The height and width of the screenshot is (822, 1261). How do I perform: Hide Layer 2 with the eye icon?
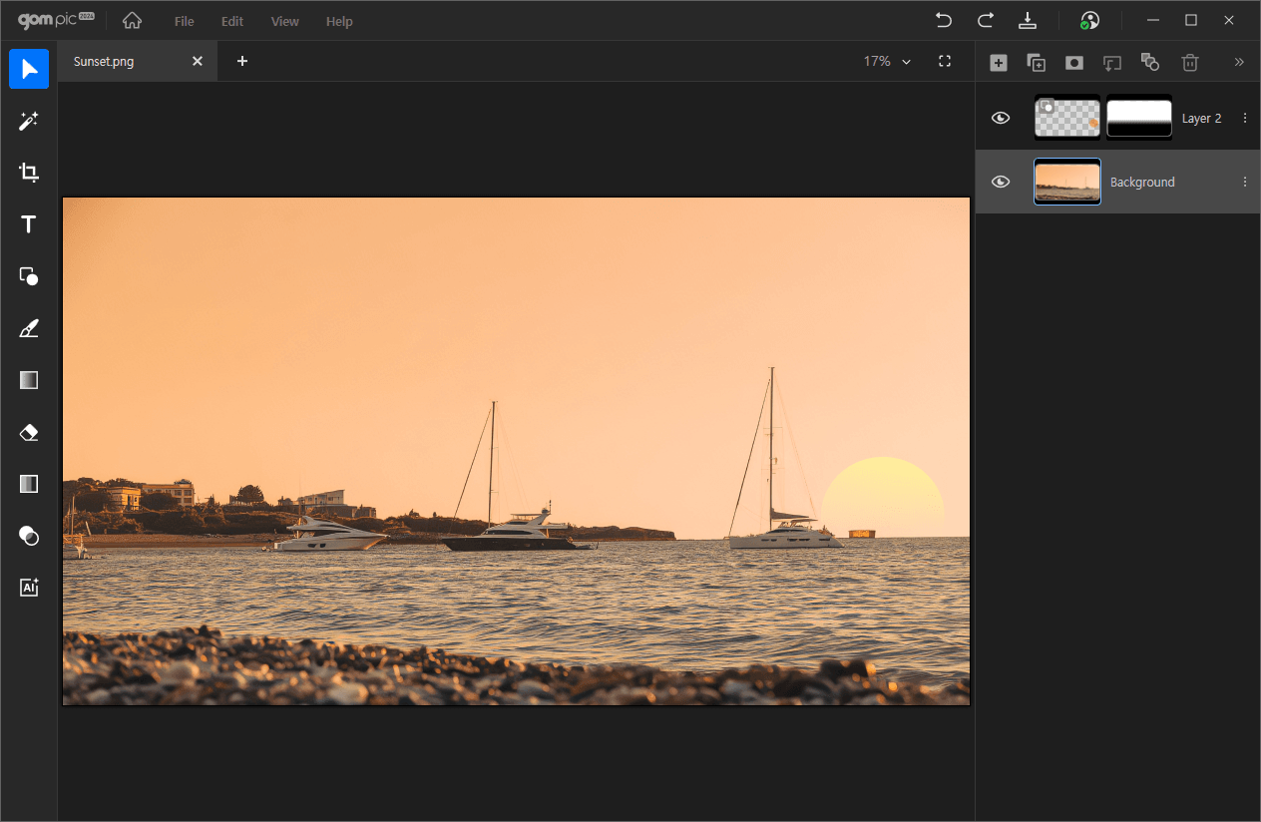click(x=1001, y=118)
